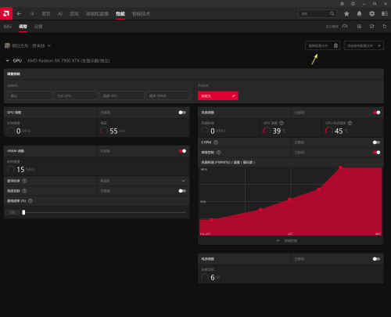This screenshot has width=391, height=317.
Task: Select the 默认 (Default) preset
Action: 30,95
